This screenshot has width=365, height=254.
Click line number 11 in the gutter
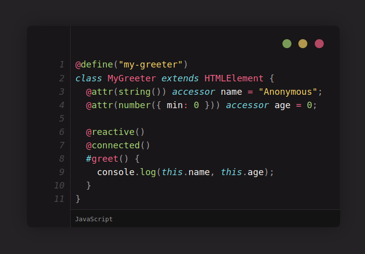coord(60,199)
